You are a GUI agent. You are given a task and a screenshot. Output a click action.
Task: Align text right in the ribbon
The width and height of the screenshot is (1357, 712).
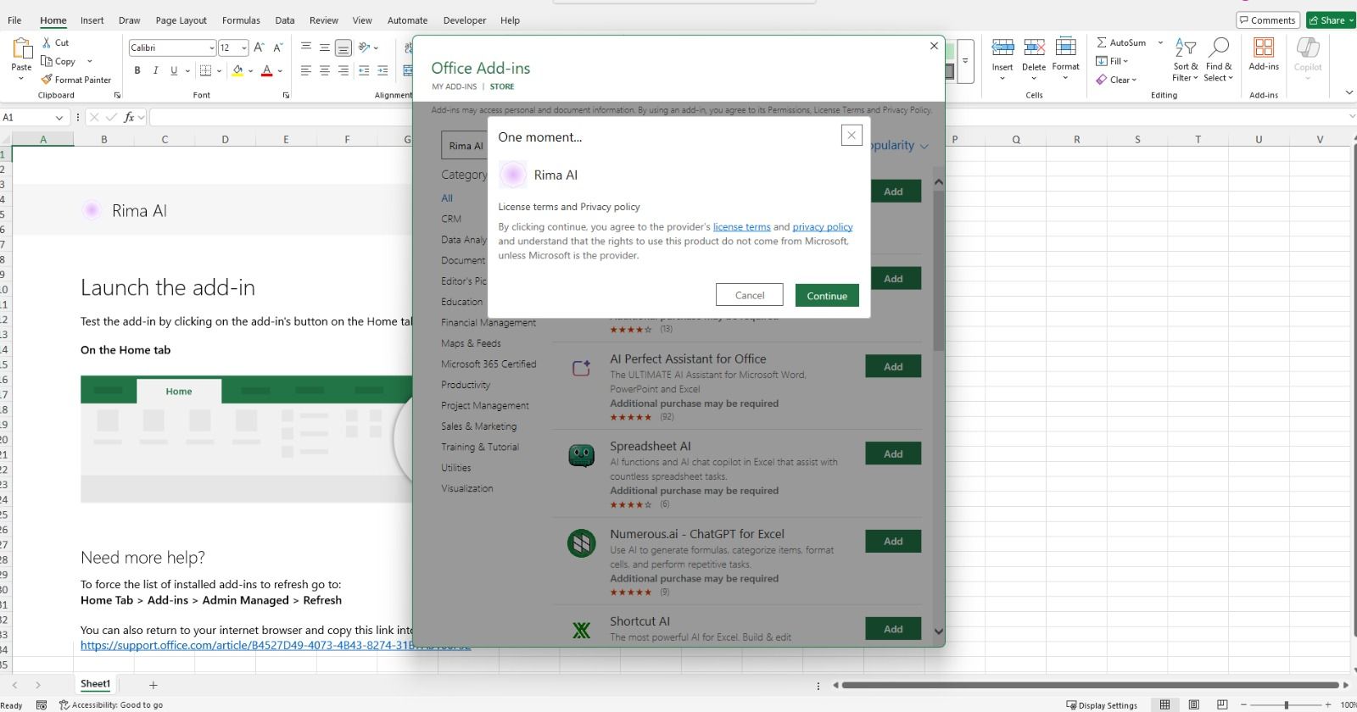point(343,71)
